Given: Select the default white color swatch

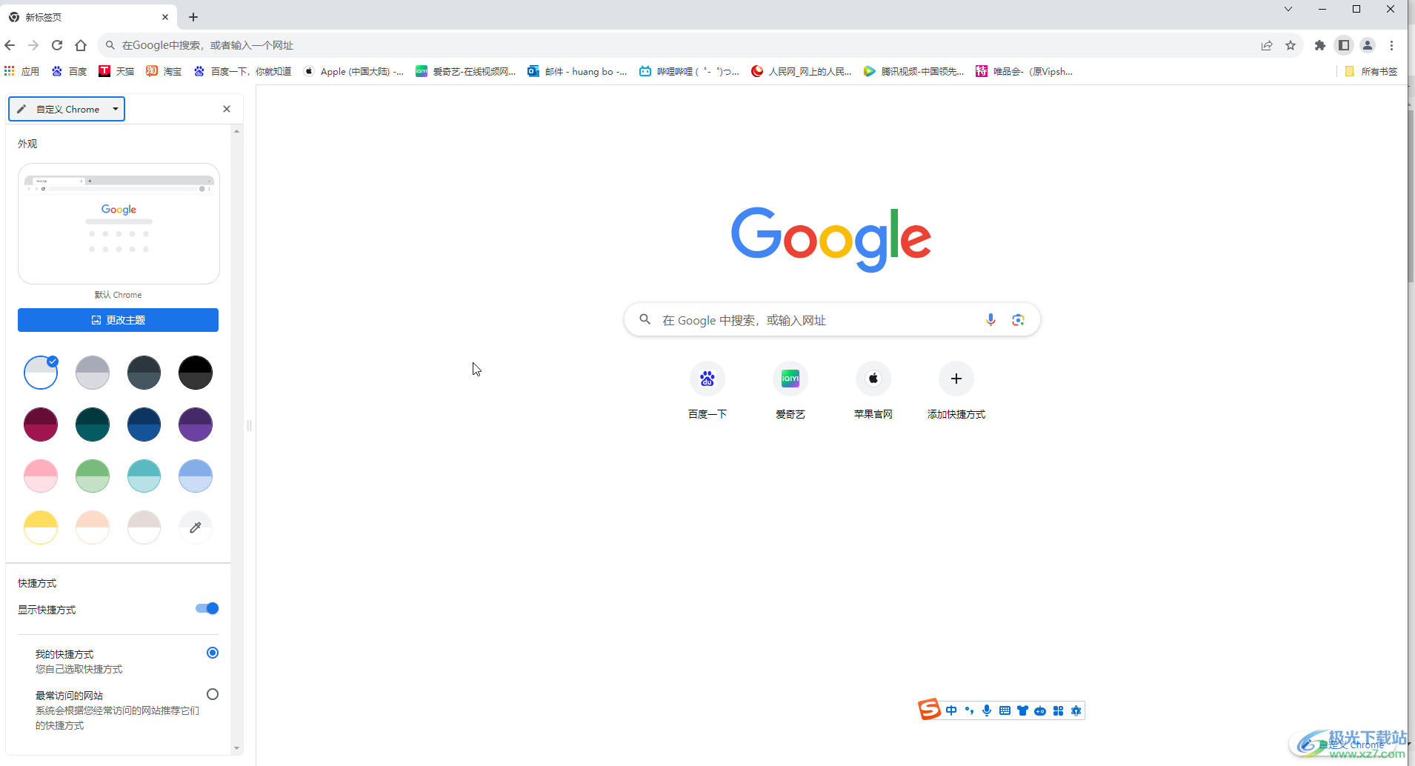Looking at the screenshot, I should click(x=41, y=373).
